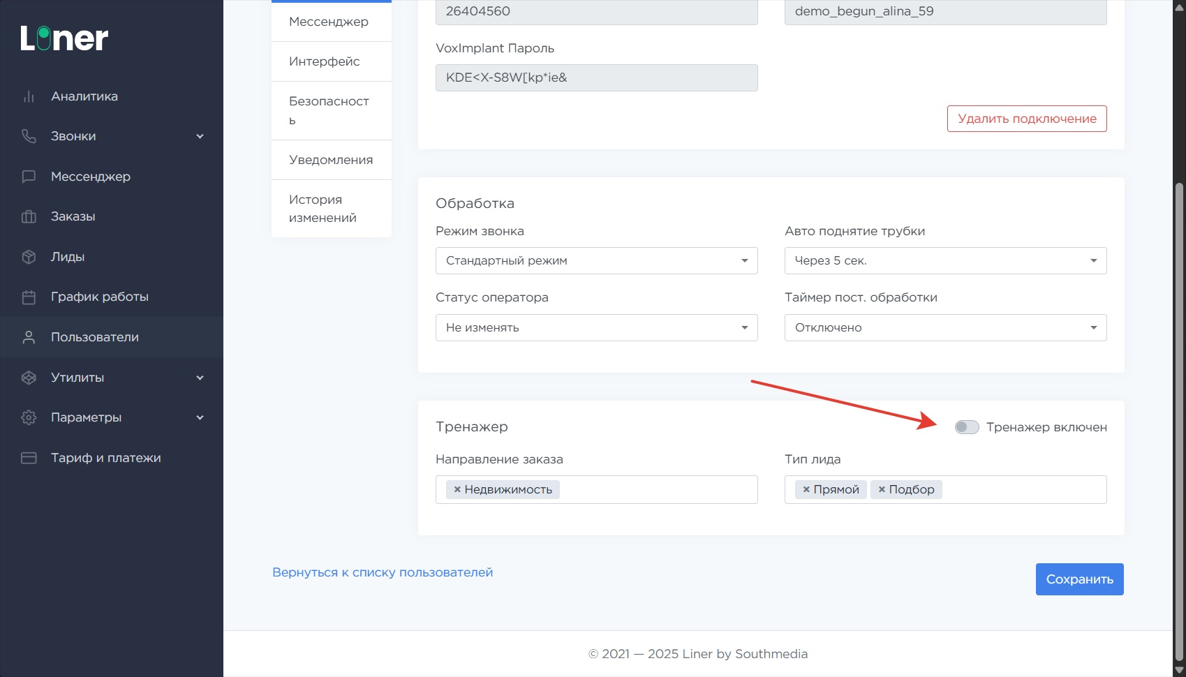Click the Liner logo
This screenshot has height=677, width=1186.
[x=64, y=39]
